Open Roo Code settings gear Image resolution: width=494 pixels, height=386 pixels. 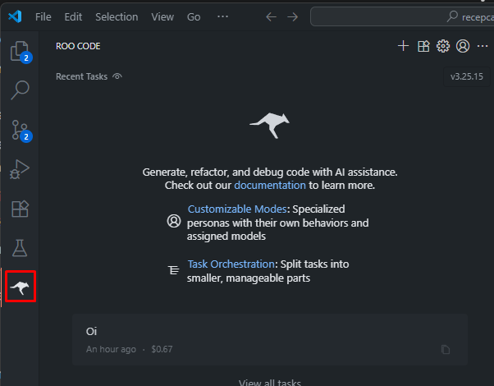[x=443, y=46]
